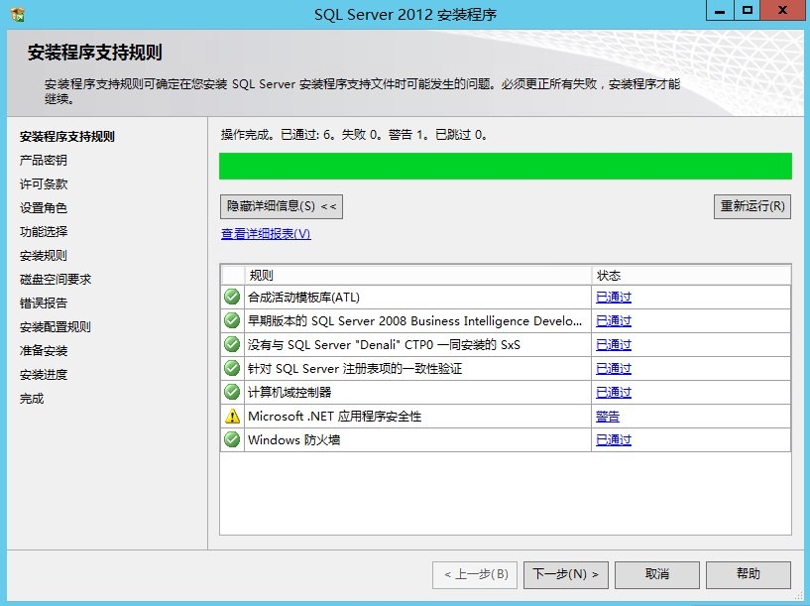This screenshot has width=810, height=606.
Task: Select 设置角色 step in the sidebar
Action: (44, 207)
